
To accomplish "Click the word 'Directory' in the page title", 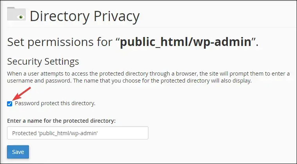I will 59,16.
